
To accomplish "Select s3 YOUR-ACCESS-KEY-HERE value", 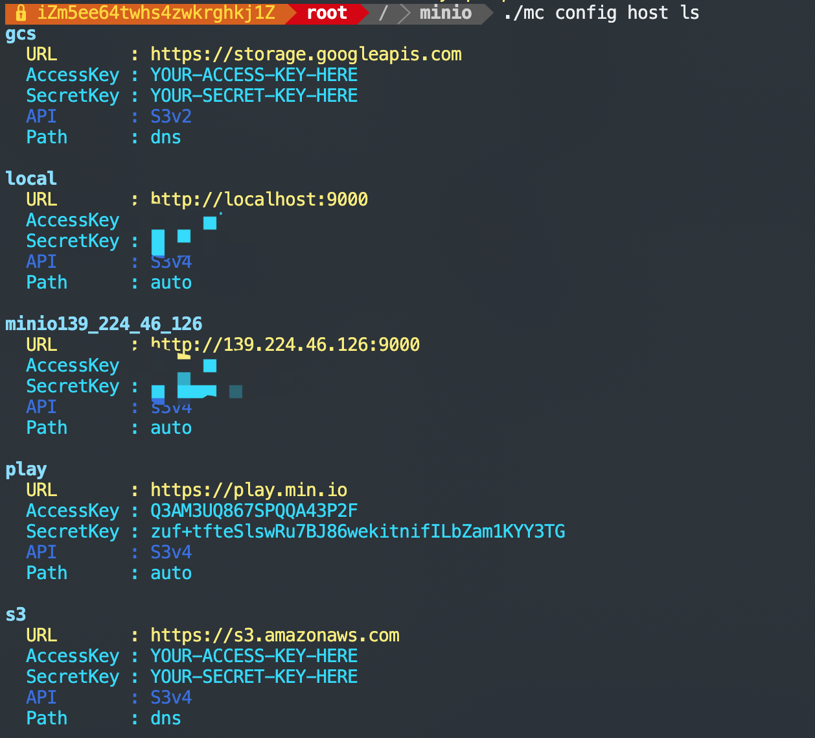I will click(x=254, y=656).
